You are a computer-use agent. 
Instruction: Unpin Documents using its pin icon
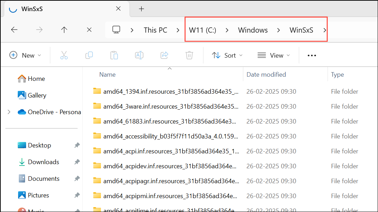(77, 179)
